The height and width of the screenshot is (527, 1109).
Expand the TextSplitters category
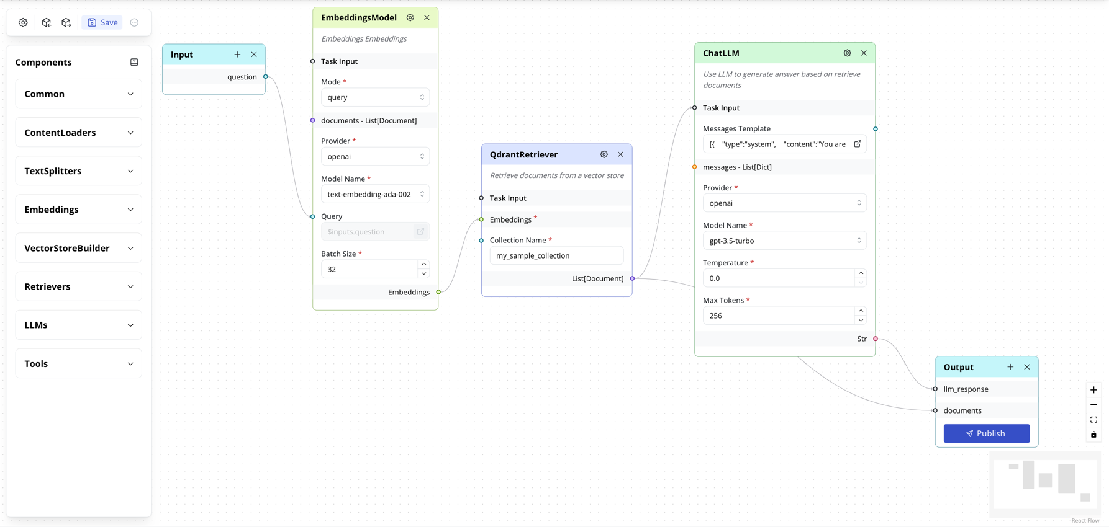[78, 171]
